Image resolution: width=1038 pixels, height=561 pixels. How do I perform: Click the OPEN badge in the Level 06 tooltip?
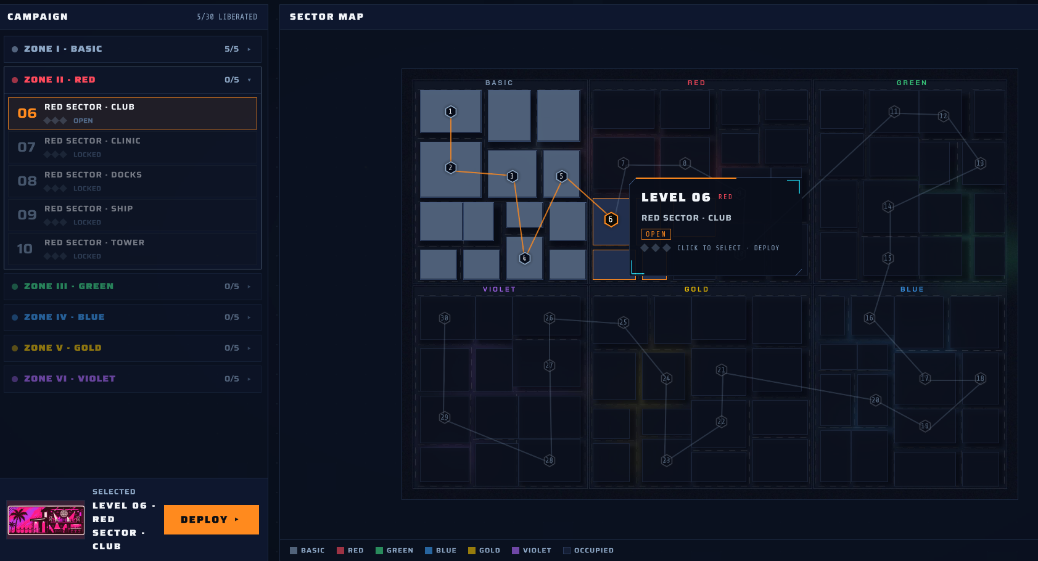pos(656,234)
